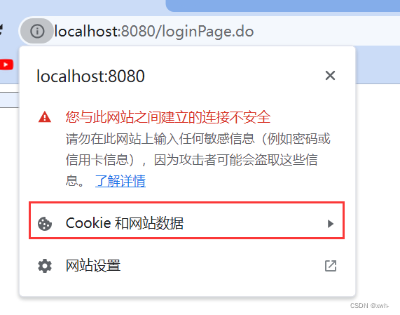
Task: Open 网站设置 menu entry
Action: click(187, 266)
